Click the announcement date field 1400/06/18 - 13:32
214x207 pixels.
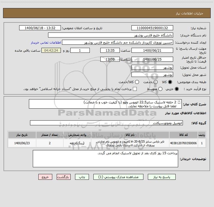click(40, 28)
